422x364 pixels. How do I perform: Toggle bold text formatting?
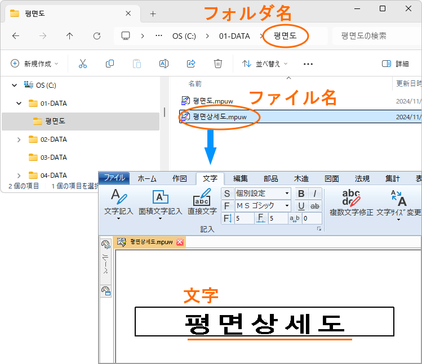click(301, 194)
